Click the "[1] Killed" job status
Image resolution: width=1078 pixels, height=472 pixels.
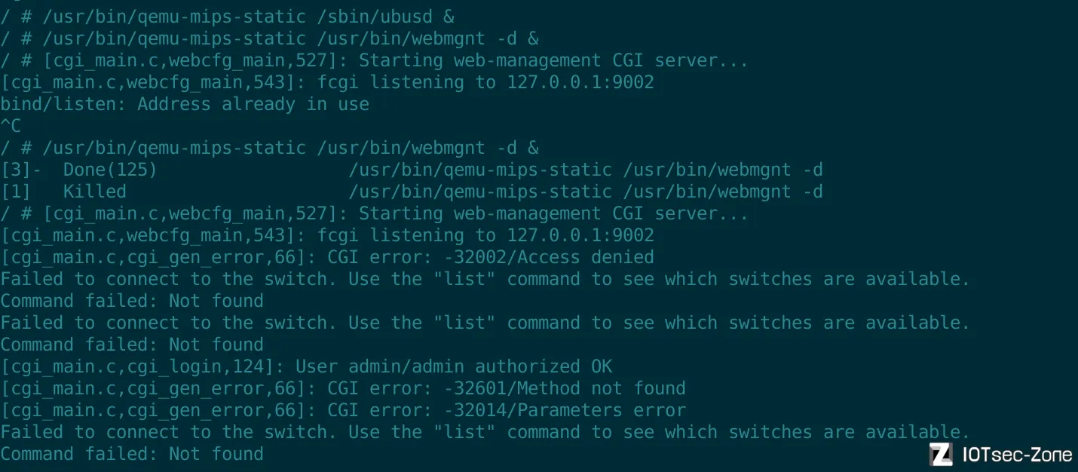(63, 192)
